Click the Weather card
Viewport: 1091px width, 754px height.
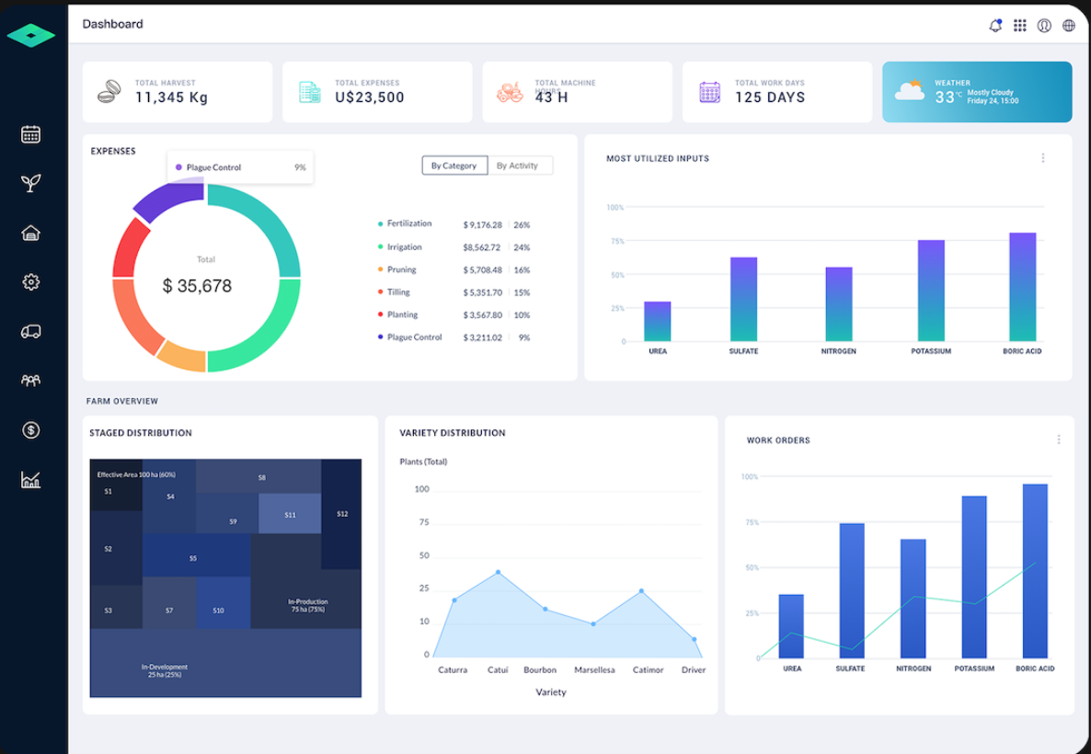point(977,92)
